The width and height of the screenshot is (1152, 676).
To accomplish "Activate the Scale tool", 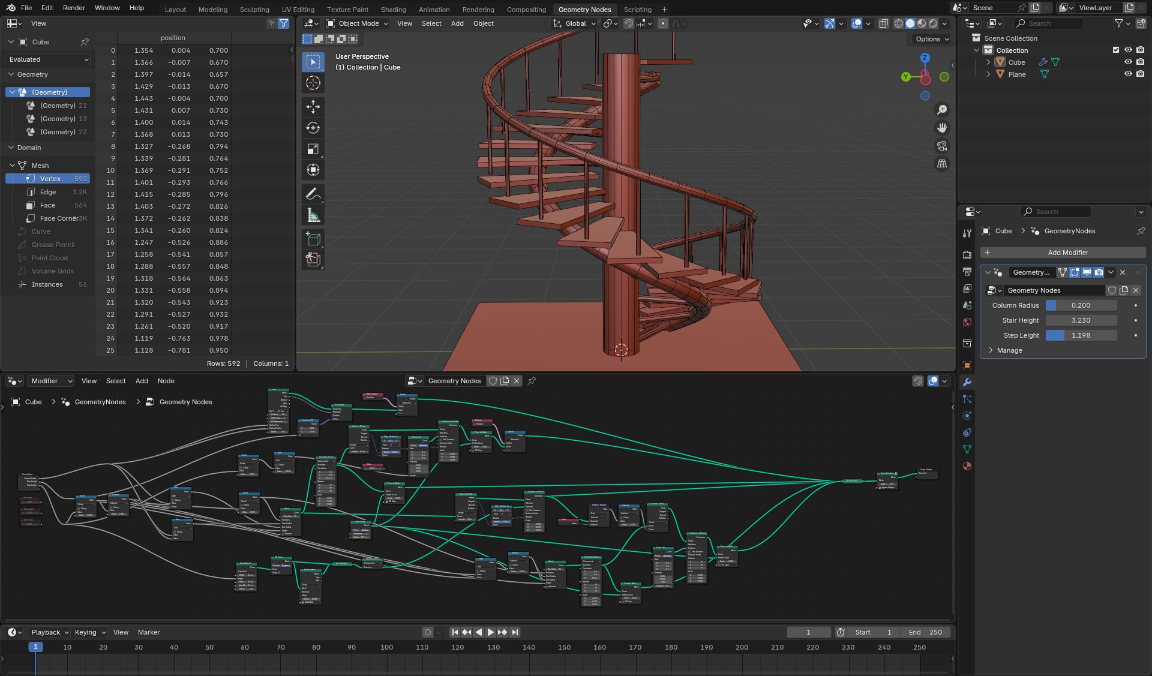I will (313, 149).
